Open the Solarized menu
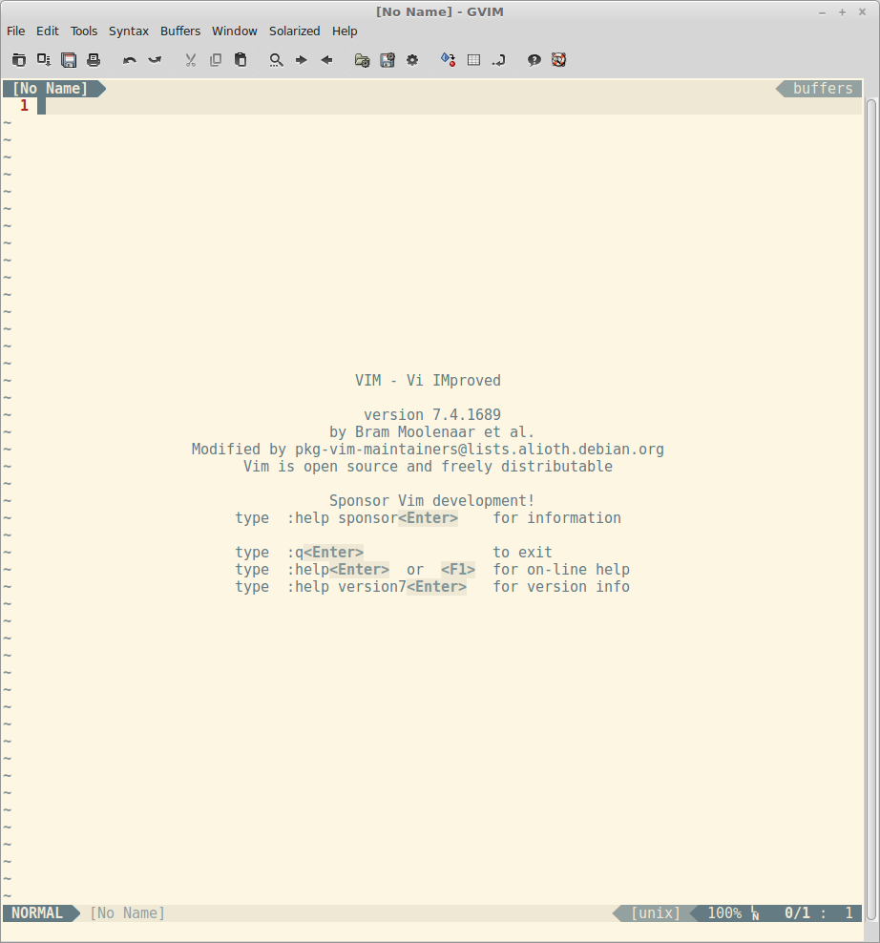The image size is (880, 943). click(x=295, y=31)
